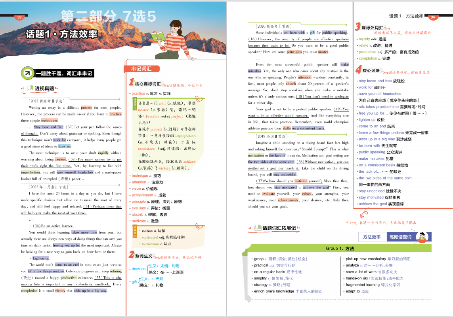Image resolution: width=453 pixels, height=317 pixels.
Task: Click the source label [2022 年 1 月浙江节选]
Action: coord(48,187)
